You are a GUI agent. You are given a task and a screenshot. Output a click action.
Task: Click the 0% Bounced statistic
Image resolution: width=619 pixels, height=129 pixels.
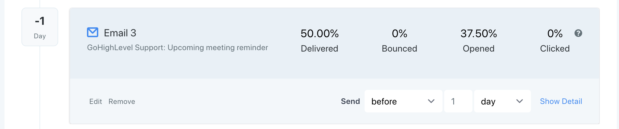click(399, 34)
